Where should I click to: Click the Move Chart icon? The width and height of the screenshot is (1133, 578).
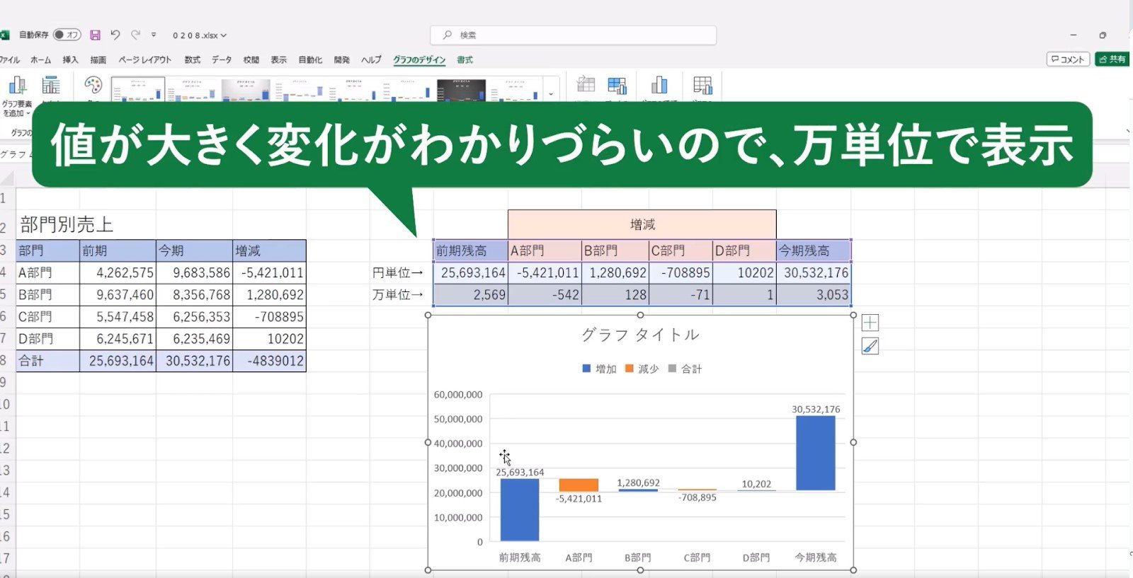point(702,86)
